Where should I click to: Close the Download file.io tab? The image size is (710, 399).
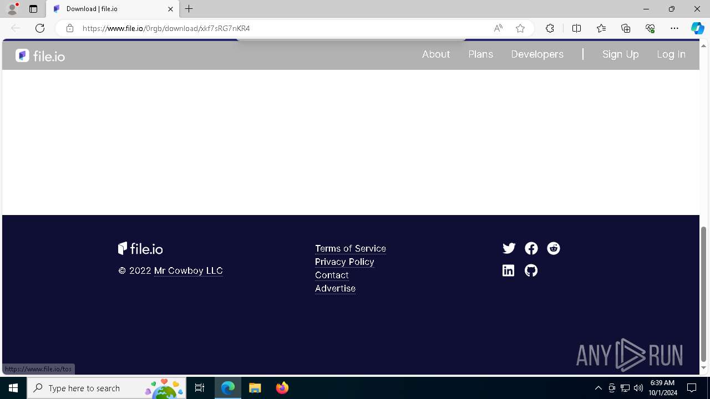pos(171,9)
